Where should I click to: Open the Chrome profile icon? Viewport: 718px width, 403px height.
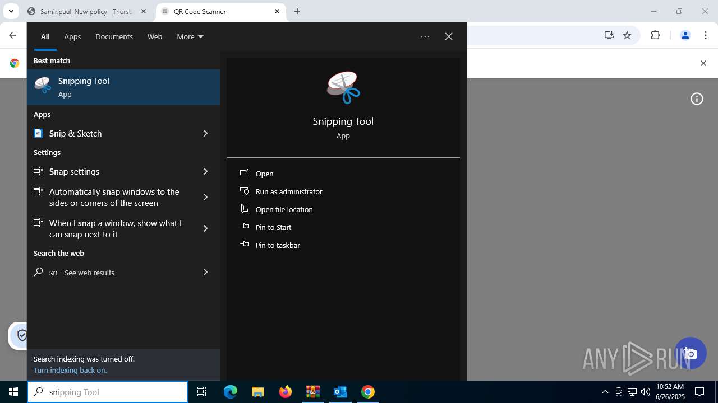pyautogui.click(x=685, y=35)
